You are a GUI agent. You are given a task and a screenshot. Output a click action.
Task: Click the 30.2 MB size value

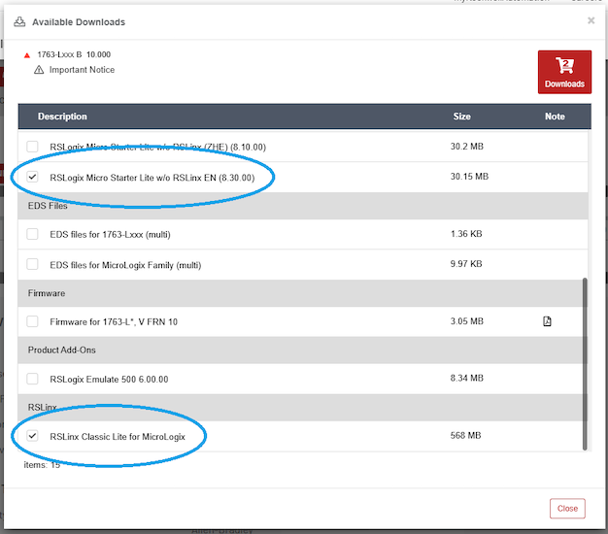click(467, 146)
